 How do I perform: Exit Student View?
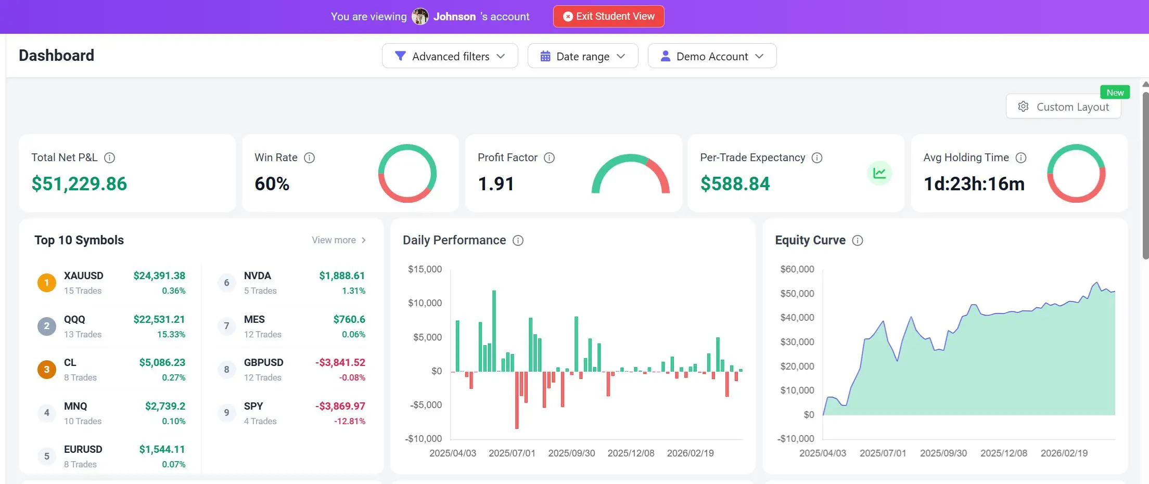[x=608, y=16]
